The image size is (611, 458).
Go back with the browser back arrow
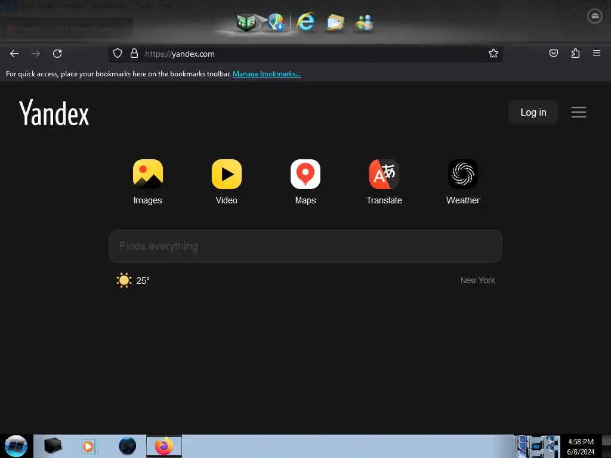[x=14, y=53]
